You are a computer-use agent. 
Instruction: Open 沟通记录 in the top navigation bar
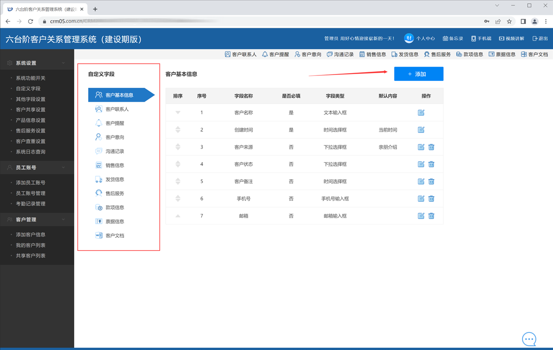pos(340,54)
